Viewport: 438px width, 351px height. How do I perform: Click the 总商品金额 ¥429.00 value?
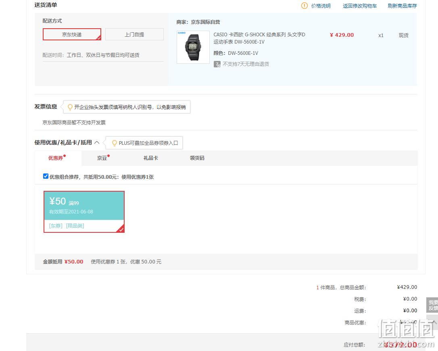pos(407,287)
